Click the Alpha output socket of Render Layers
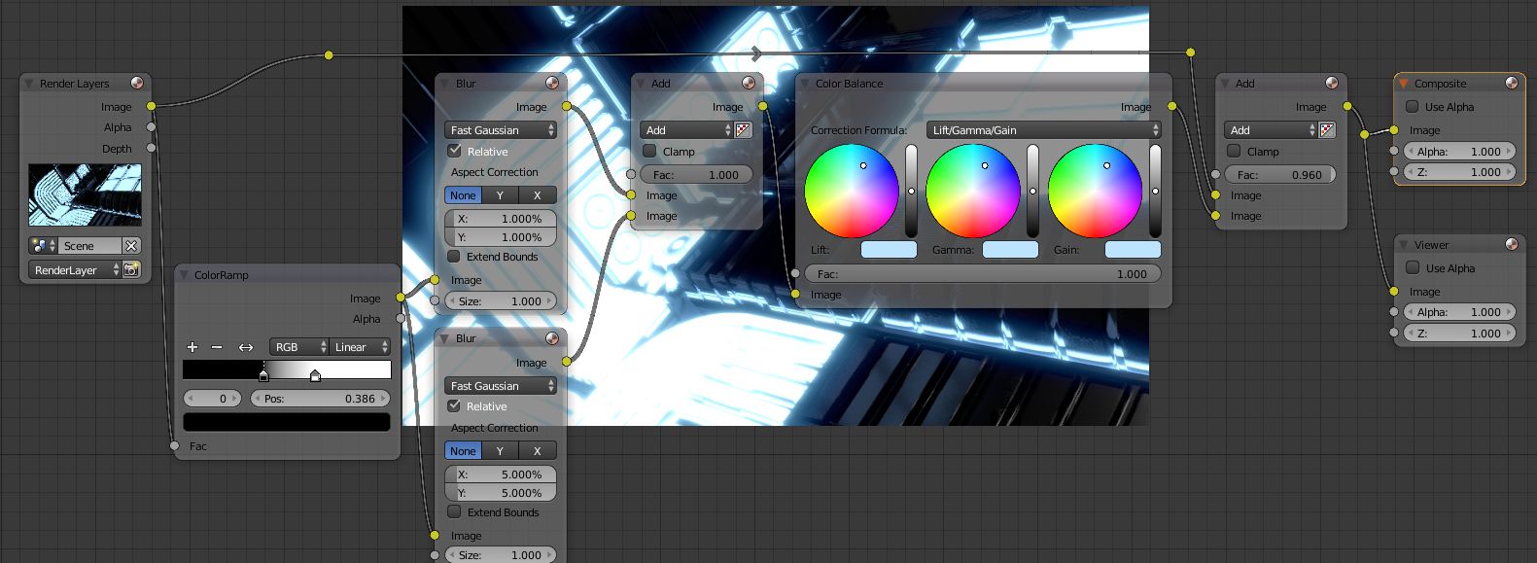1537x563 pixels. [x=151, y=126]
